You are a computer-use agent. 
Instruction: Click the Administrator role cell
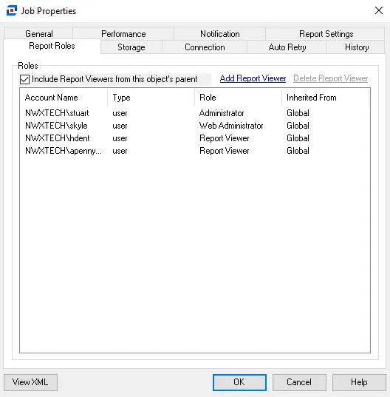point(222,113)
